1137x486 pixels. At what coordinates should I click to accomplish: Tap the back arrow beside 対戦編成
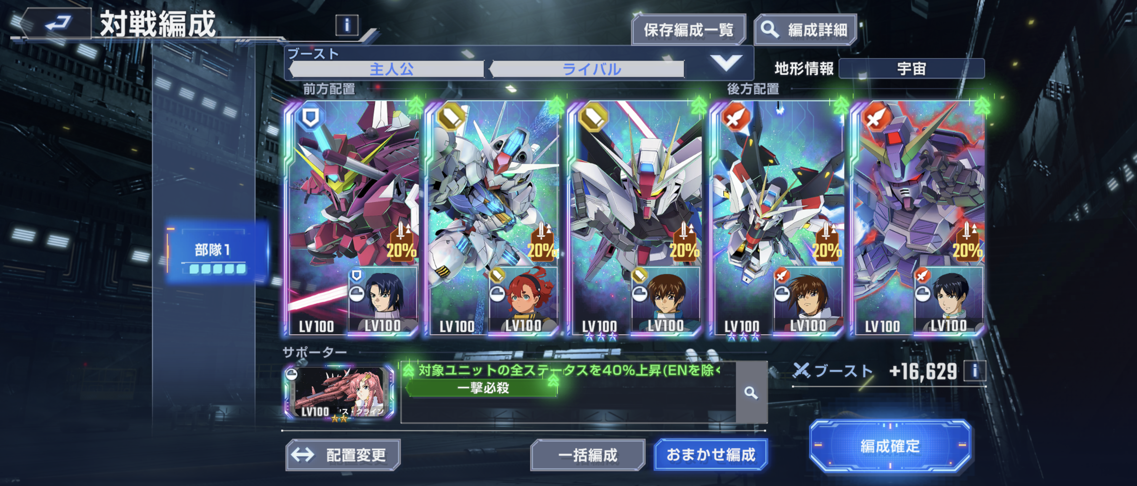tap(58, 22)
